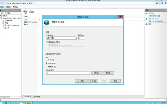Click the globe icon beside 添加网站 action
This screenshot has height=104, width=167.
tap(147, 13)
